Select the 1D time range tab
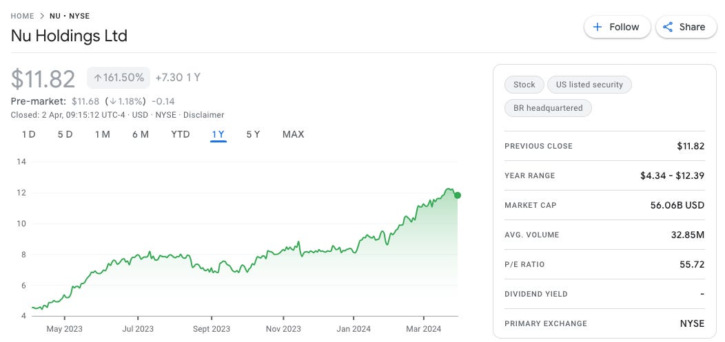This screenshot has width=725, height=342. click(29, 134)
